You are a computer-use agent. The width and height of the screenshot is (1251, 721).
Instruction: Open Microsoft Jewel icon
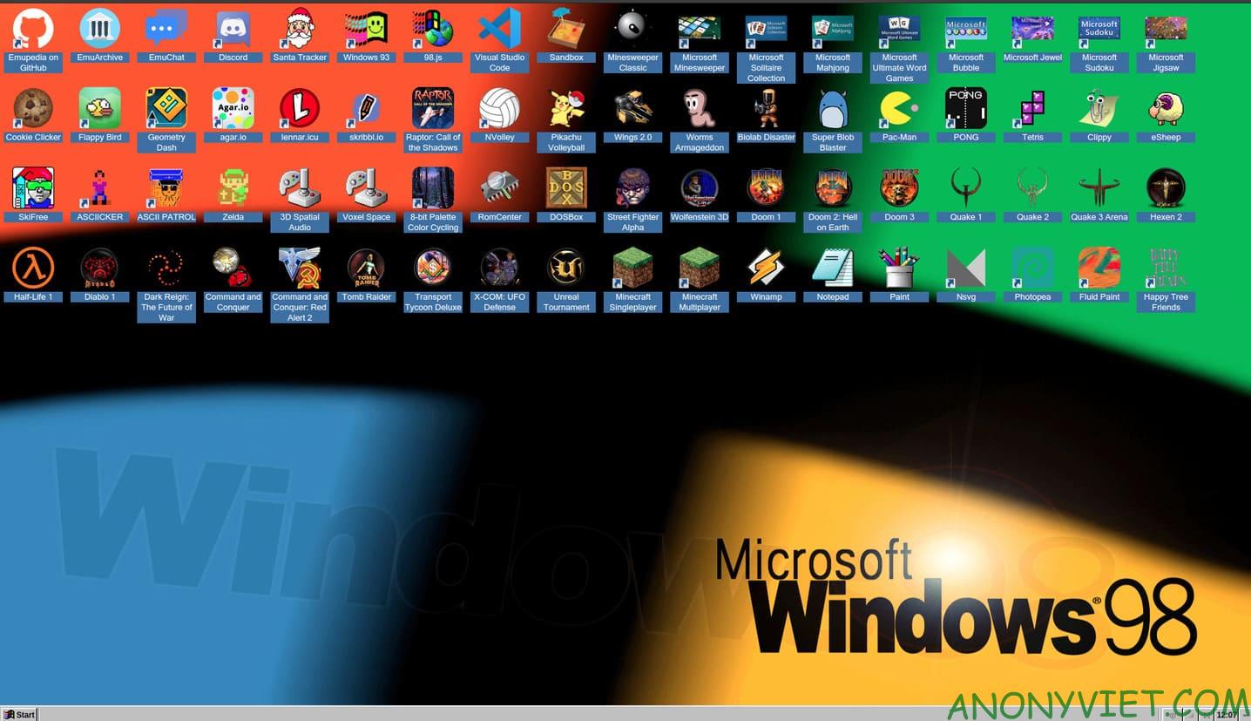(x=1033, y=29)
